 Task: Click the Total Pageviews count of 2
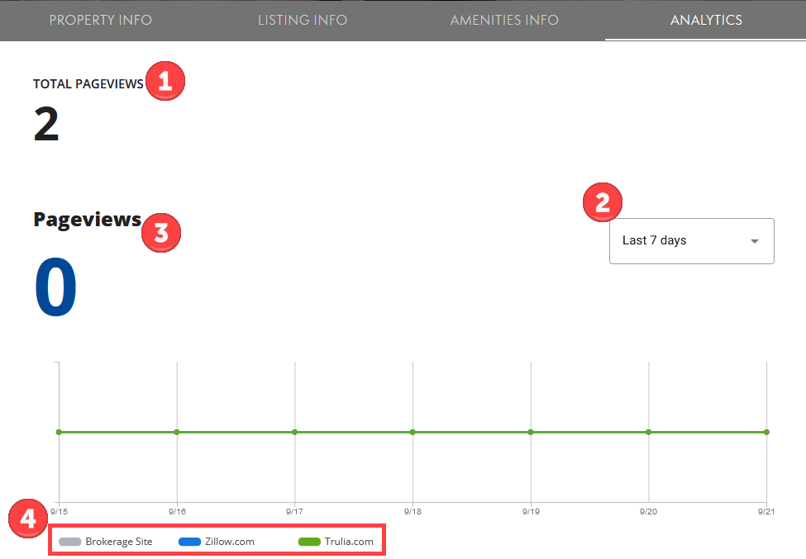pyautogui.click(x=45, y=124)
